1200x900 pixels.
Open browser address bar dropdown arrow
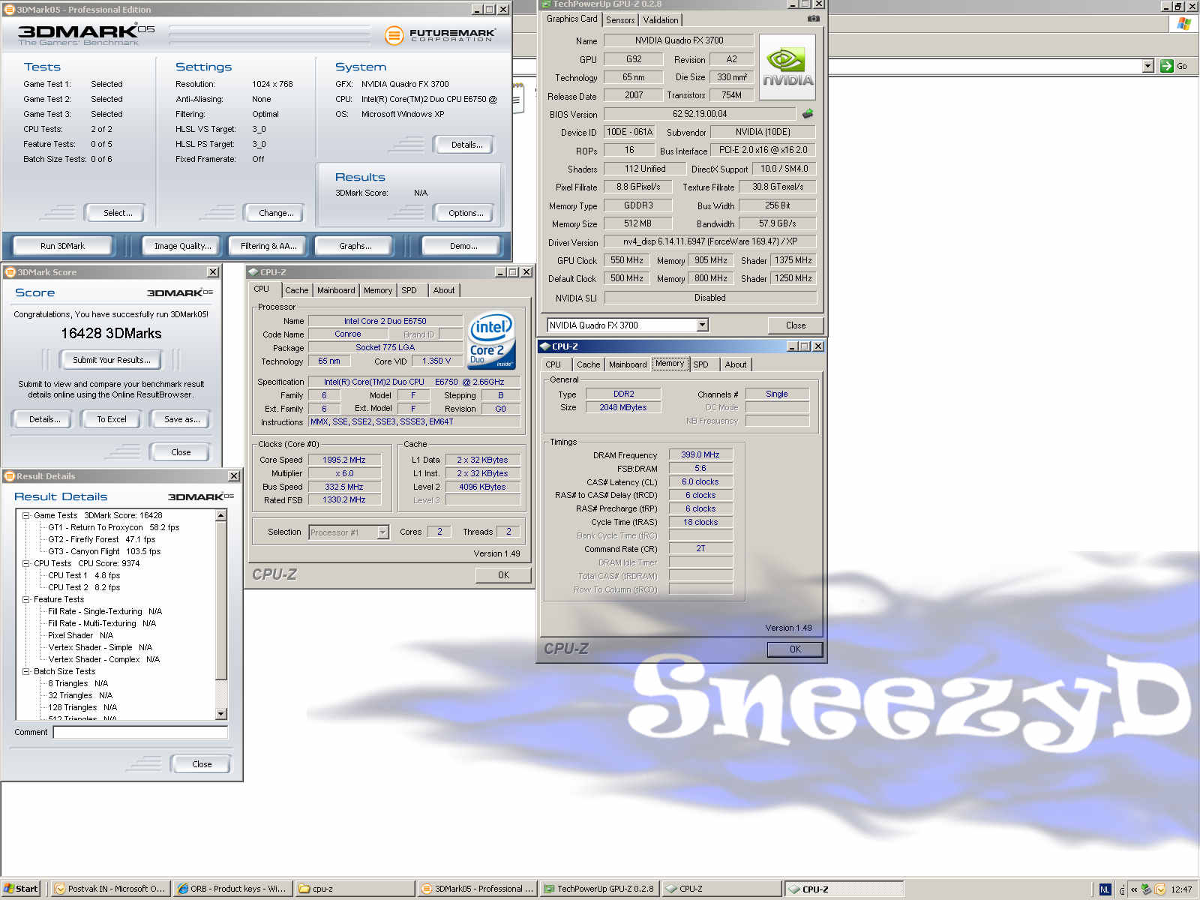[x=1147, y=66]
